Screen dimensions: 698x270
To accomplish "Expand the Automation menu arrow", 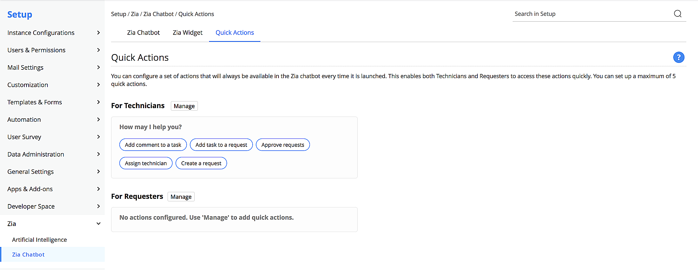I will coord(98,120).
